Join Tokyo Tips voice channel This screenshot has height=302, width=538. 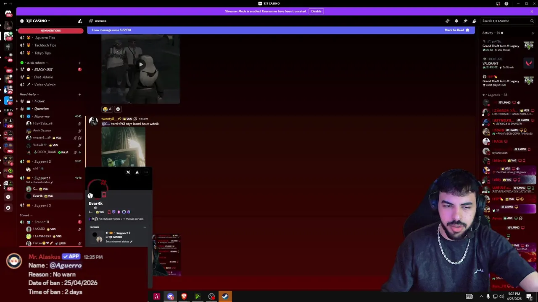(50, 53)
